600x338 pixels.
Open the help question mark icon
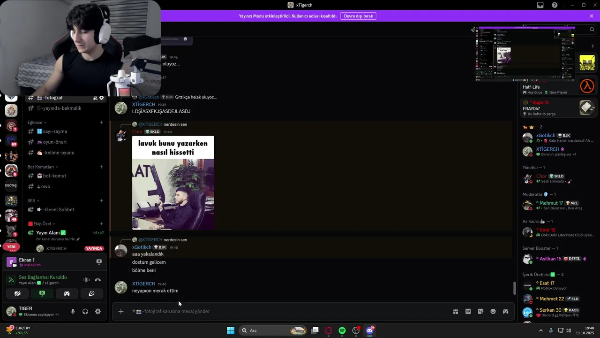555,5
